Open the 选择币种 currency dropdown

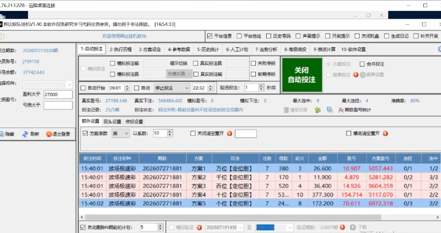48,84
